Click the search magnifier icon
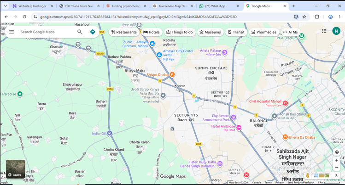The width and height of the screenshot is (345, 185). 80,32
